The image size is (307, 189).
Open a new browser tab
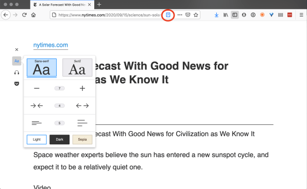point(99,5)
